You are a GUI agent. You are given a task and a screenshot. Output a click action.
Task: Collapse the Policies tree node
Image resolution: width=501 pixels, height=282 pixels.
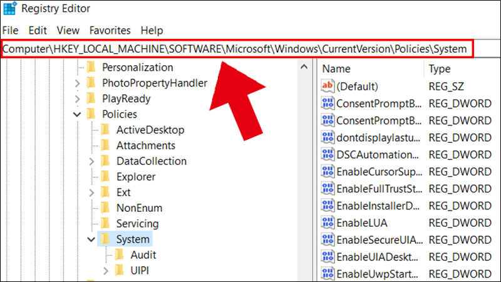pyautogui.click(x=77, y=115)
